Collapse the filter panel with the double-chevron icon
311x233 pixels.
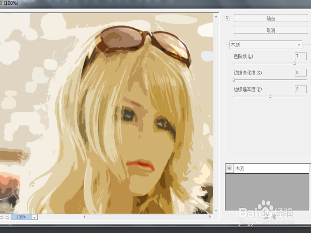227,17
